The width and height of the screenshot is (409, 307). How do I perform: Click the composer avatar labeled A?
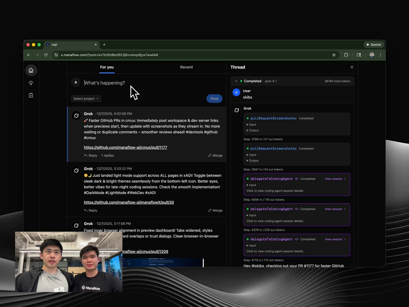(x=76, y=82)
